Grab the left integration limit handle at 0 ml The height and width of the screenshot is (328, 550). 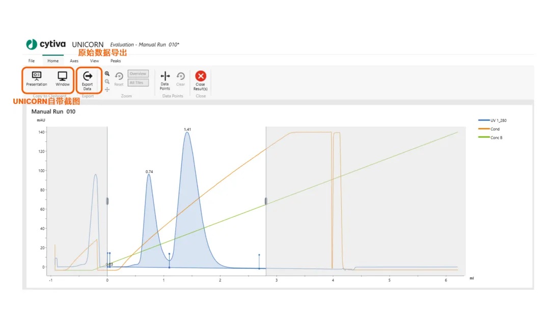[x=107, y=201]
